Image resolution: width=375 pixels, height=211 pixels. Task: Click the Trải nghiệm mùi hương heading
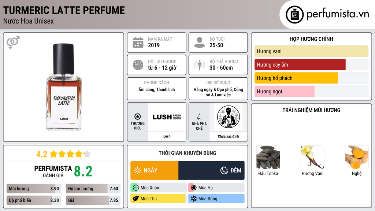coord(311,110)
